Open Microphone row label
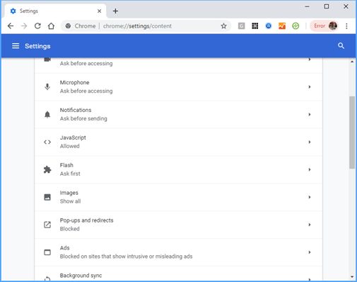 tap(74, 83)
